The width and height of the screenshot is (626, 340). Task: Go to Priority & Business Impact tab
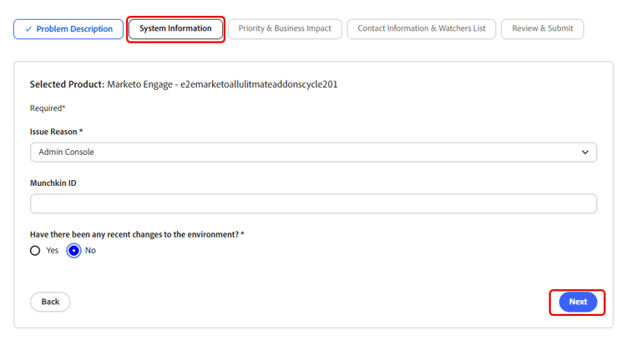(x=285, y=28)
